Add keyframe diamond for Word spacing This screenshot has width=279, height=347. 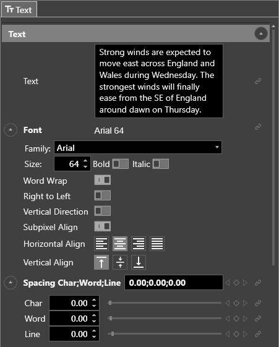point(236,319)
